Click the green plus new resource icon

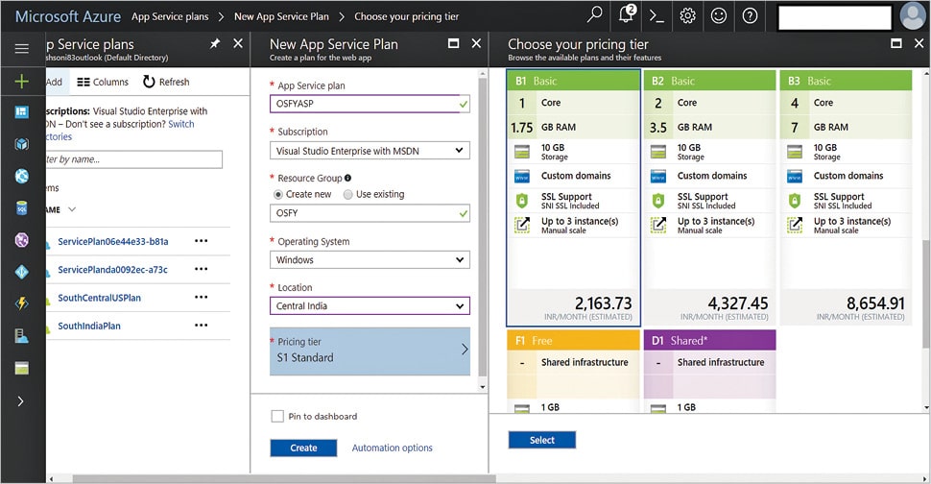pyautogui.click(x=22, y=81)
